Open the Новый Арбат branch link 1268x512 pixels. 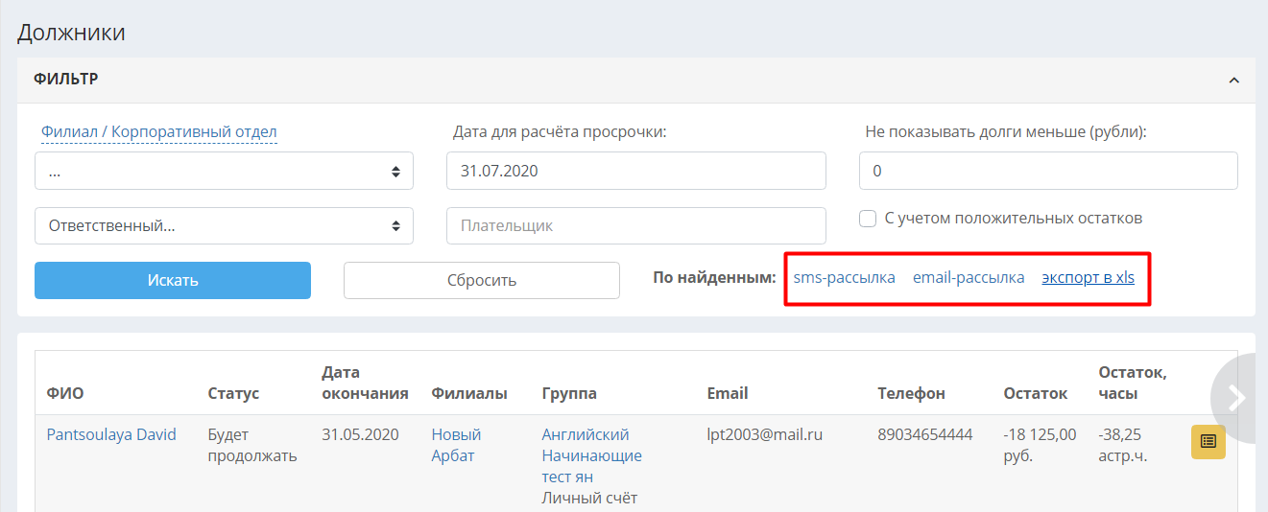click(456, 445)
